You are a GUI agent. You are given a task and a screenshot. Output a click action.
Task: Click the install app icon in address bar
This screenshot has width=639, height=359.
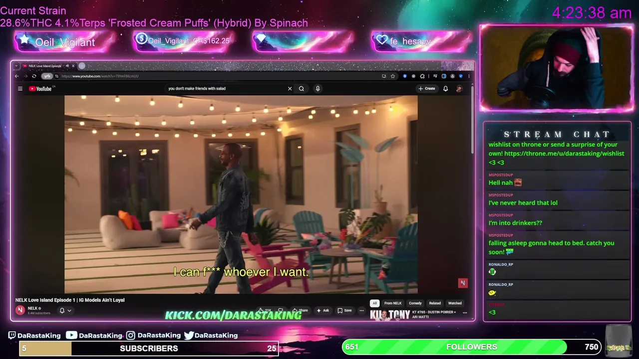tap(384, 76)
